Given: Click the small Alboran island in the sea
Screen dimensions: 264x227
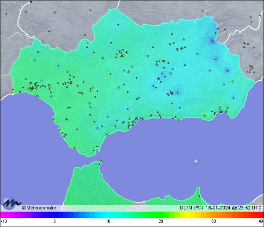Looking at the screenshot, I should pyautogui.click(x=196, y=161).
